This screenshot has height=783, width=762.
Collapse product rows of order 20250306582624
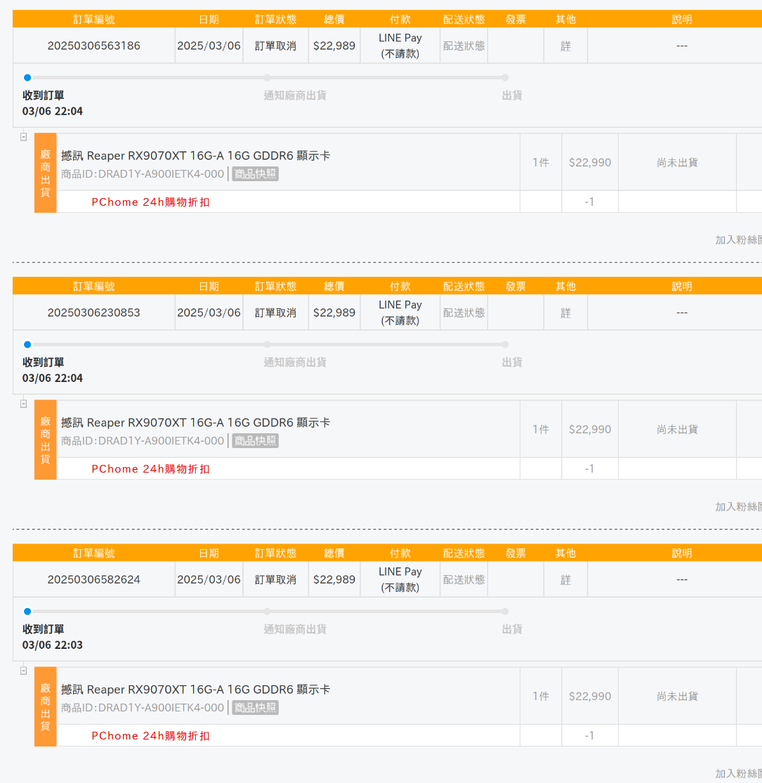click(x=23, y=671)
